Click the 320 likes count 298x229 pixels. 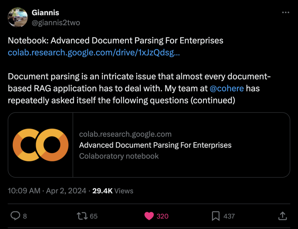click(x=163, y=216)
